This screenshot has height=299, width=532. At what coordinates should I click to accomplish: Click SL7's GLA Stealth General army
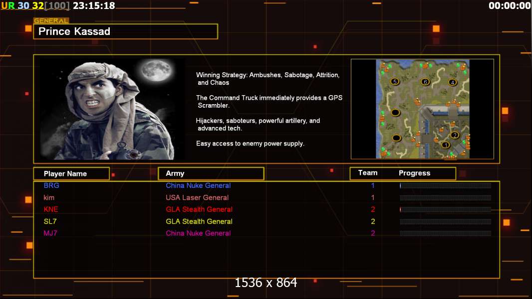coord(199,221)
